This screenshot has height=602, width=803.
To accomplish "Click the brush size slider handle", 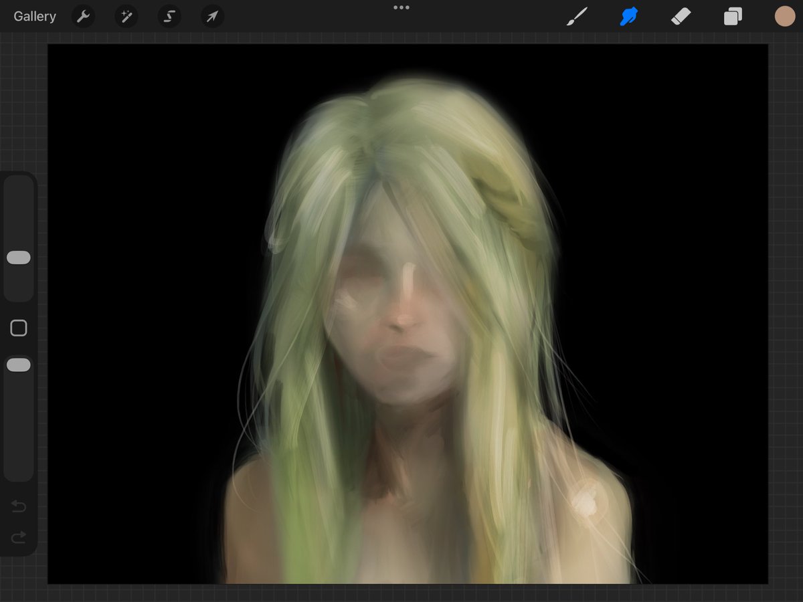I will 19,258.
